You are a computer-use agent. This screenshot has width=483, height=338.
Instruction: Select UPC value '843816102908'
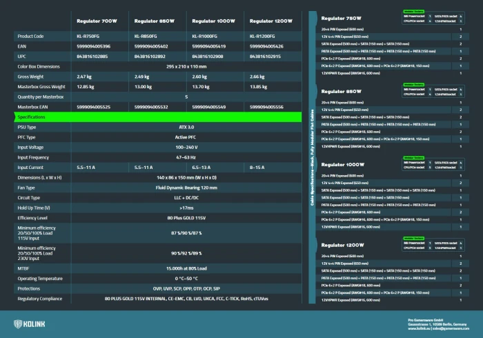pyautogui.click(x=207, y=57)
